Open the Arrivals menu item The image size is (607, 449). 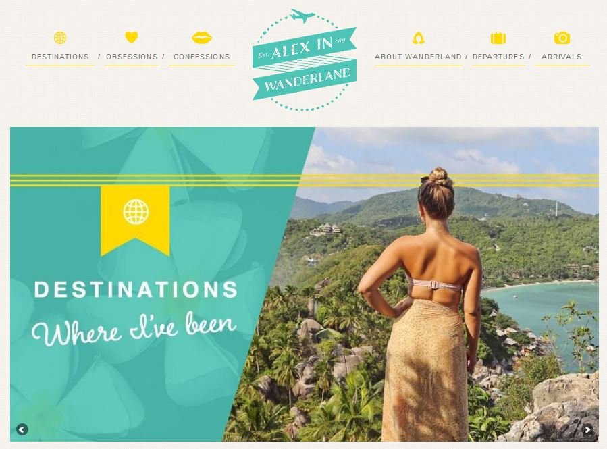click(x=561, y=57)
